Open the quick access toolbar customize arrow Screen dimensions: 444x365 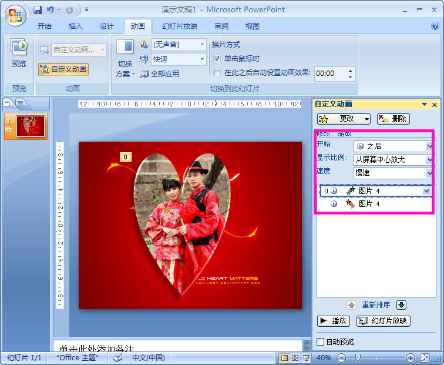tap(87, 10)
